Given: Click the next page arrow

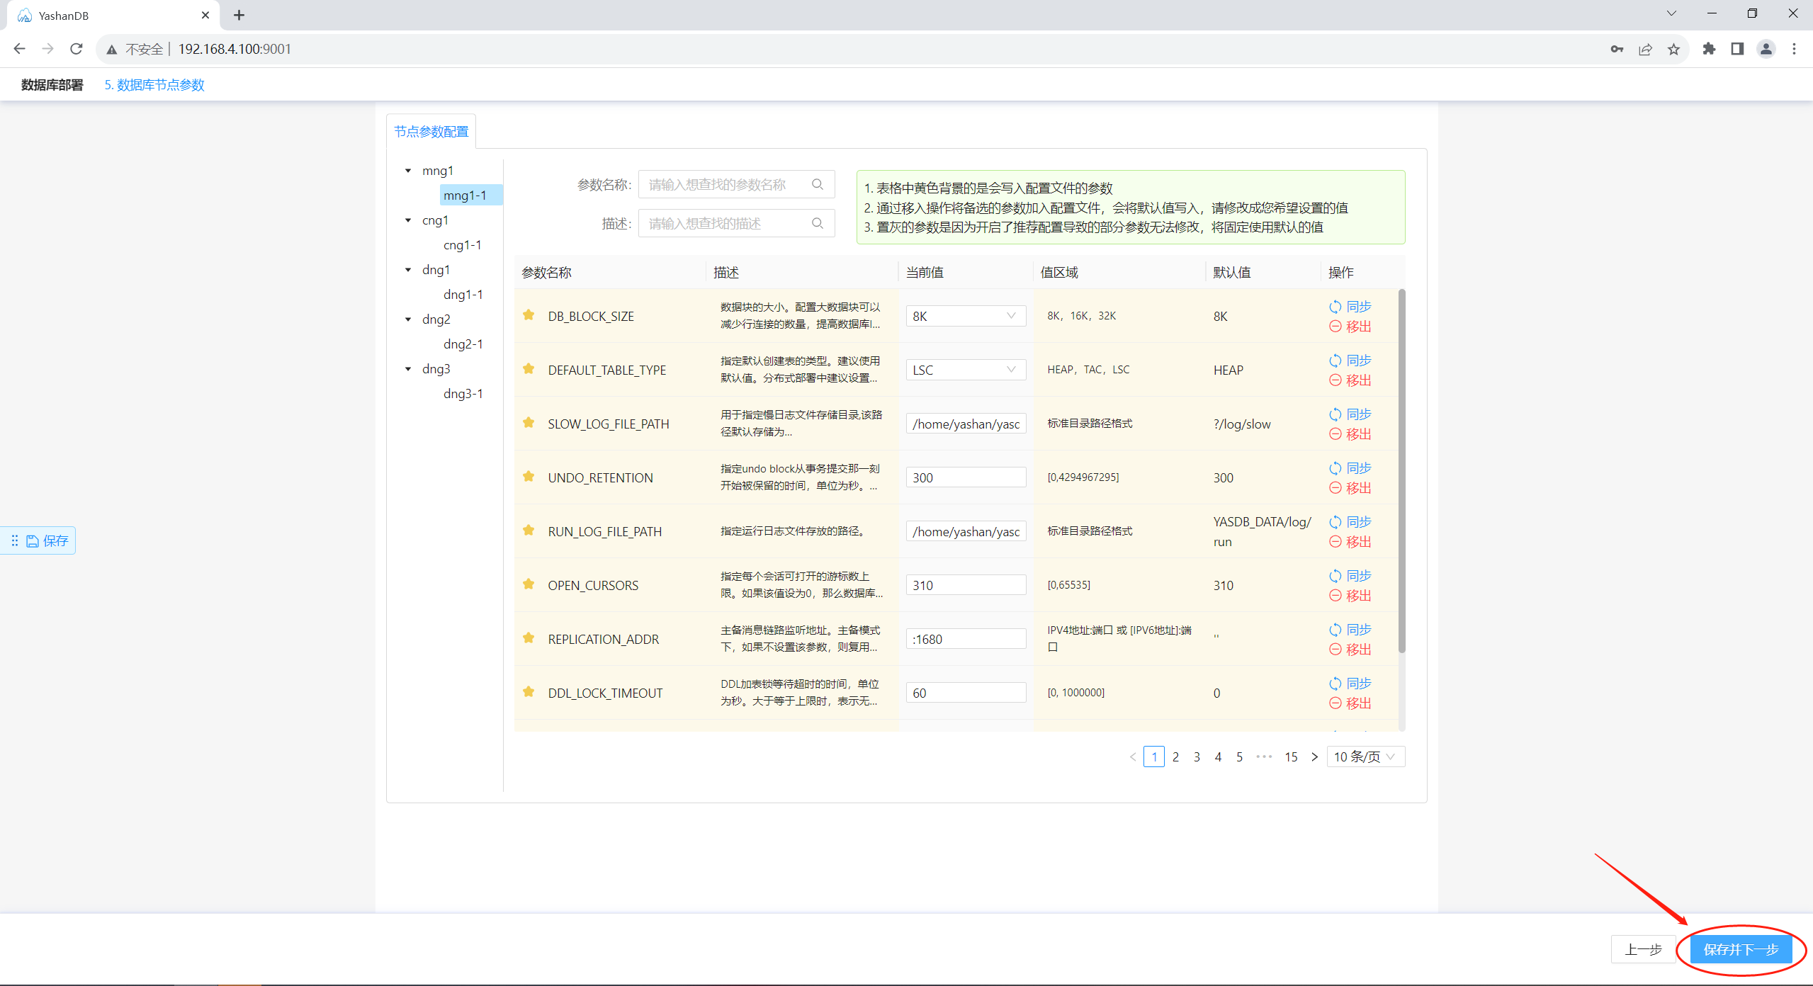Looking at the screenshot, I should click(1314, 756).
